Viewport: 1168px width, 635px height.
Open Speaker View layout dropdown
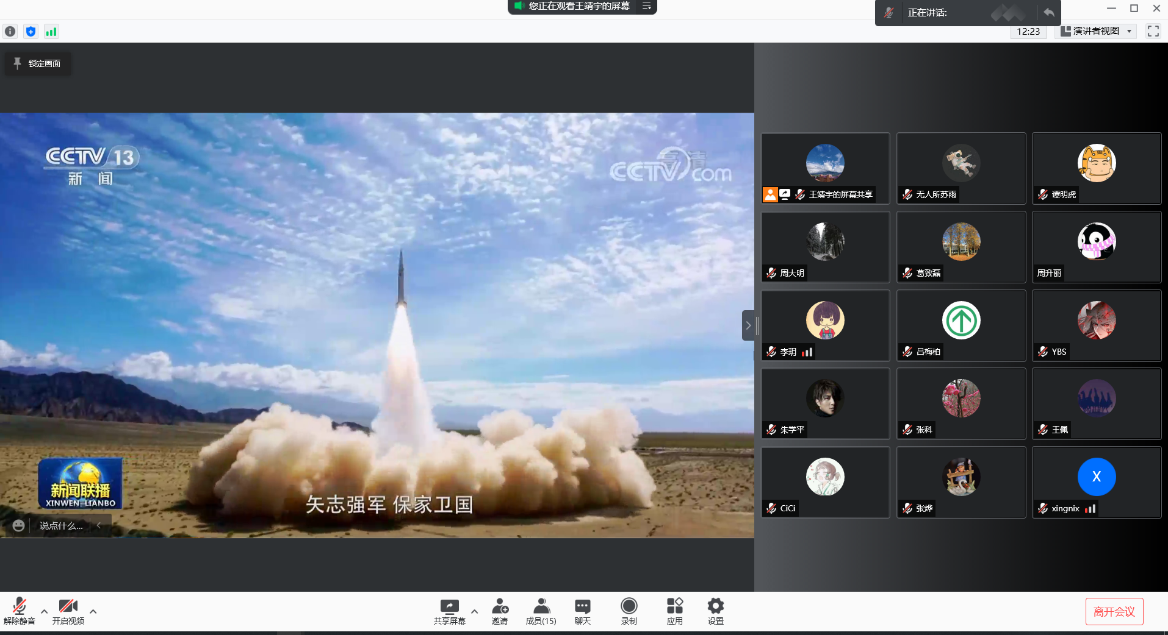point(1096,31)
